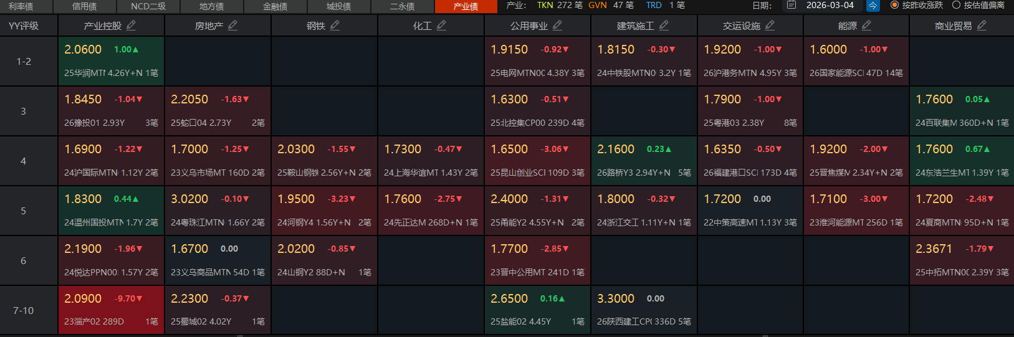The width and height of the screenshot is (1014, 337).
Task: Click the edit pencil next to 能源
Action: tap(866, 26)
